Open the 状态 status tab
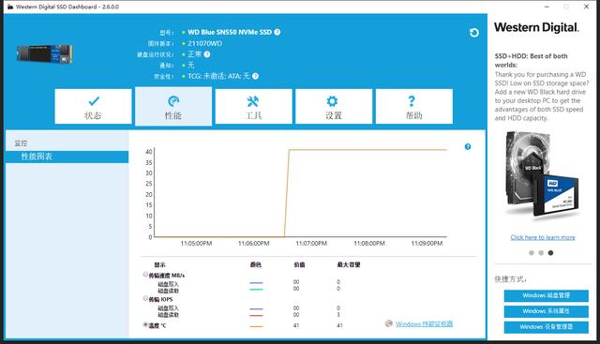The image size is (600, 344). 93,106
